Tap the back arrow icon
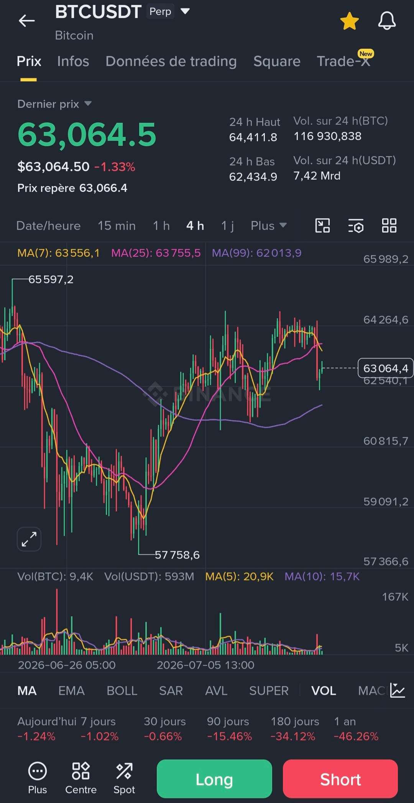 click(26, 21)
